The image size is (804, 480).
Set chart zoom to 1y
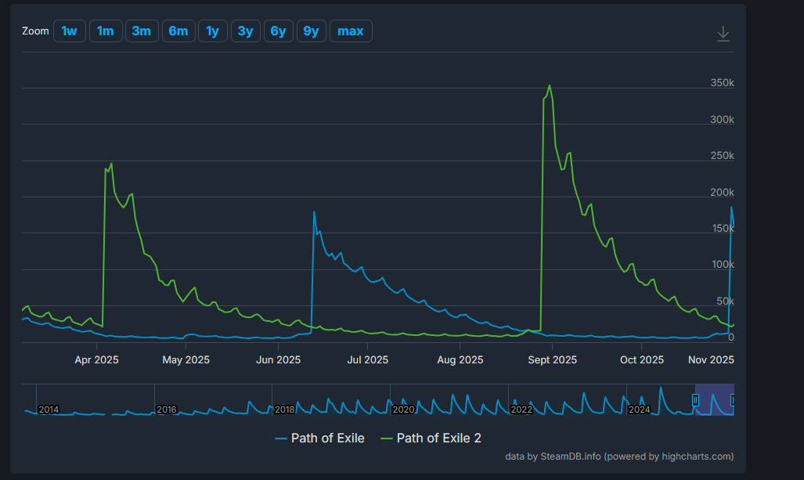coord(213,31)
